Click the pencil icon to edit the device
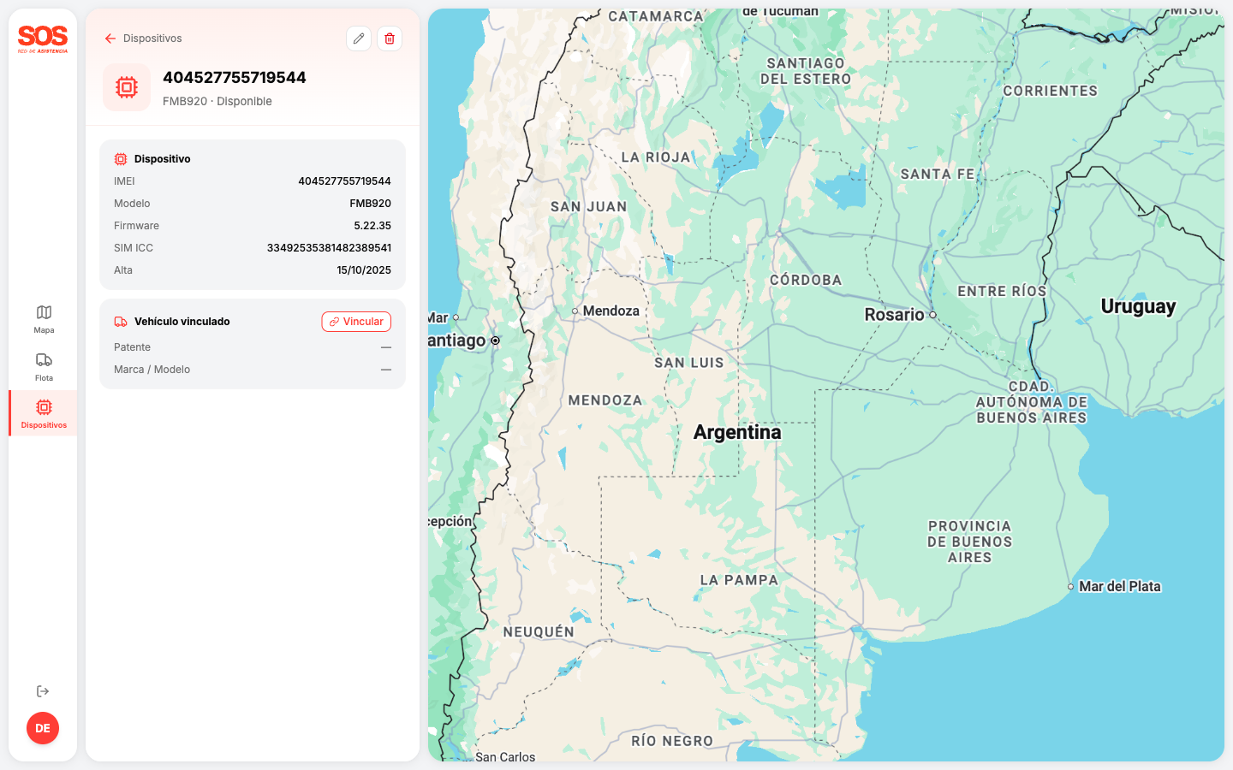 coord(358,38)
